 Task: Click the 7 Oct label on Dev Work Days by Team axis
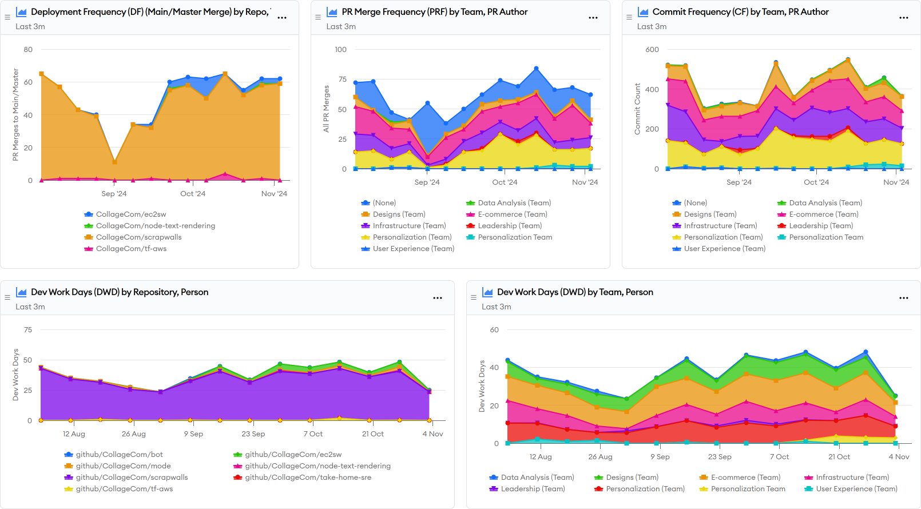[x=779, y=457]
